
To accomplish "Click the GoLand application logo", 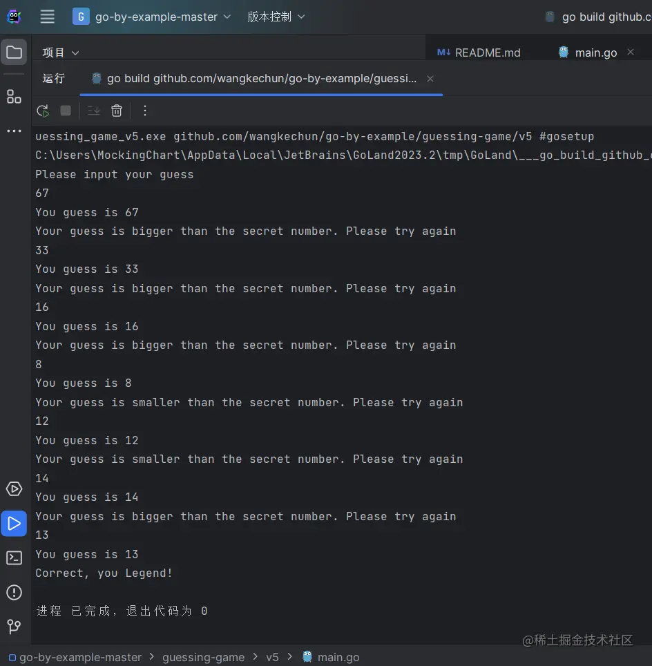I will tap(14, 17).
